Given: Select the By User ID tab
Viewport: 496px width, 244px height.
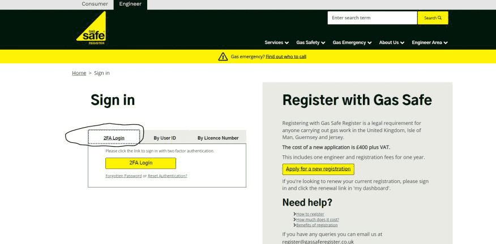Looking at the screenshot, I should [x=165, y=138].
